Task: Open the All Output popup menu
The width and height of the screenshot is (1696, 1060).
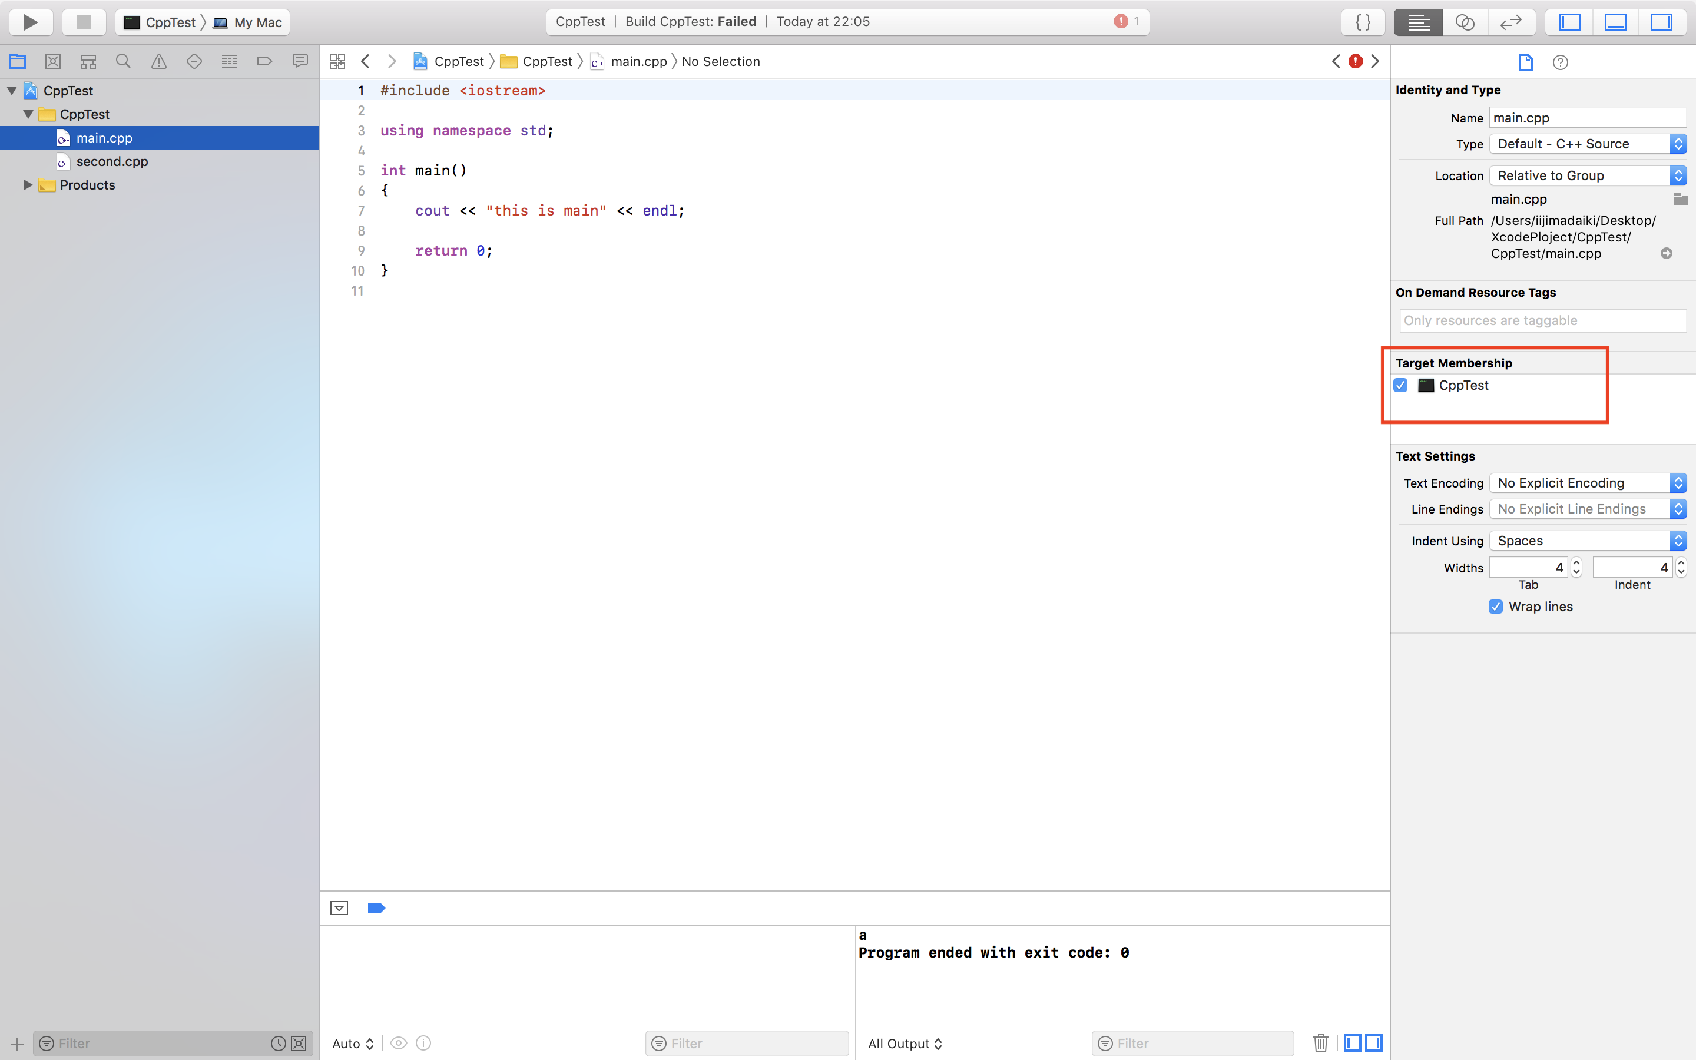Action: (x=905, y=1043)
